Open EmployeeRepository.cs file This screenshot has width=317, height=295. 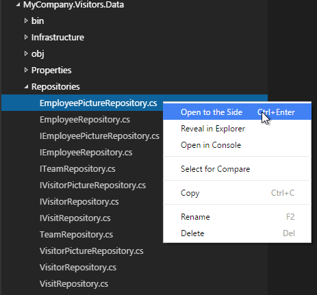(85, 120)
